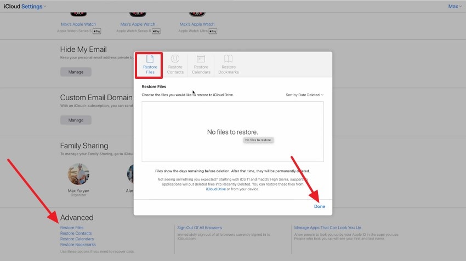The width and height of the screenshot is (466, 261).
Task: Open the Restore Calendars tab
Action: (x=201, y=65)
